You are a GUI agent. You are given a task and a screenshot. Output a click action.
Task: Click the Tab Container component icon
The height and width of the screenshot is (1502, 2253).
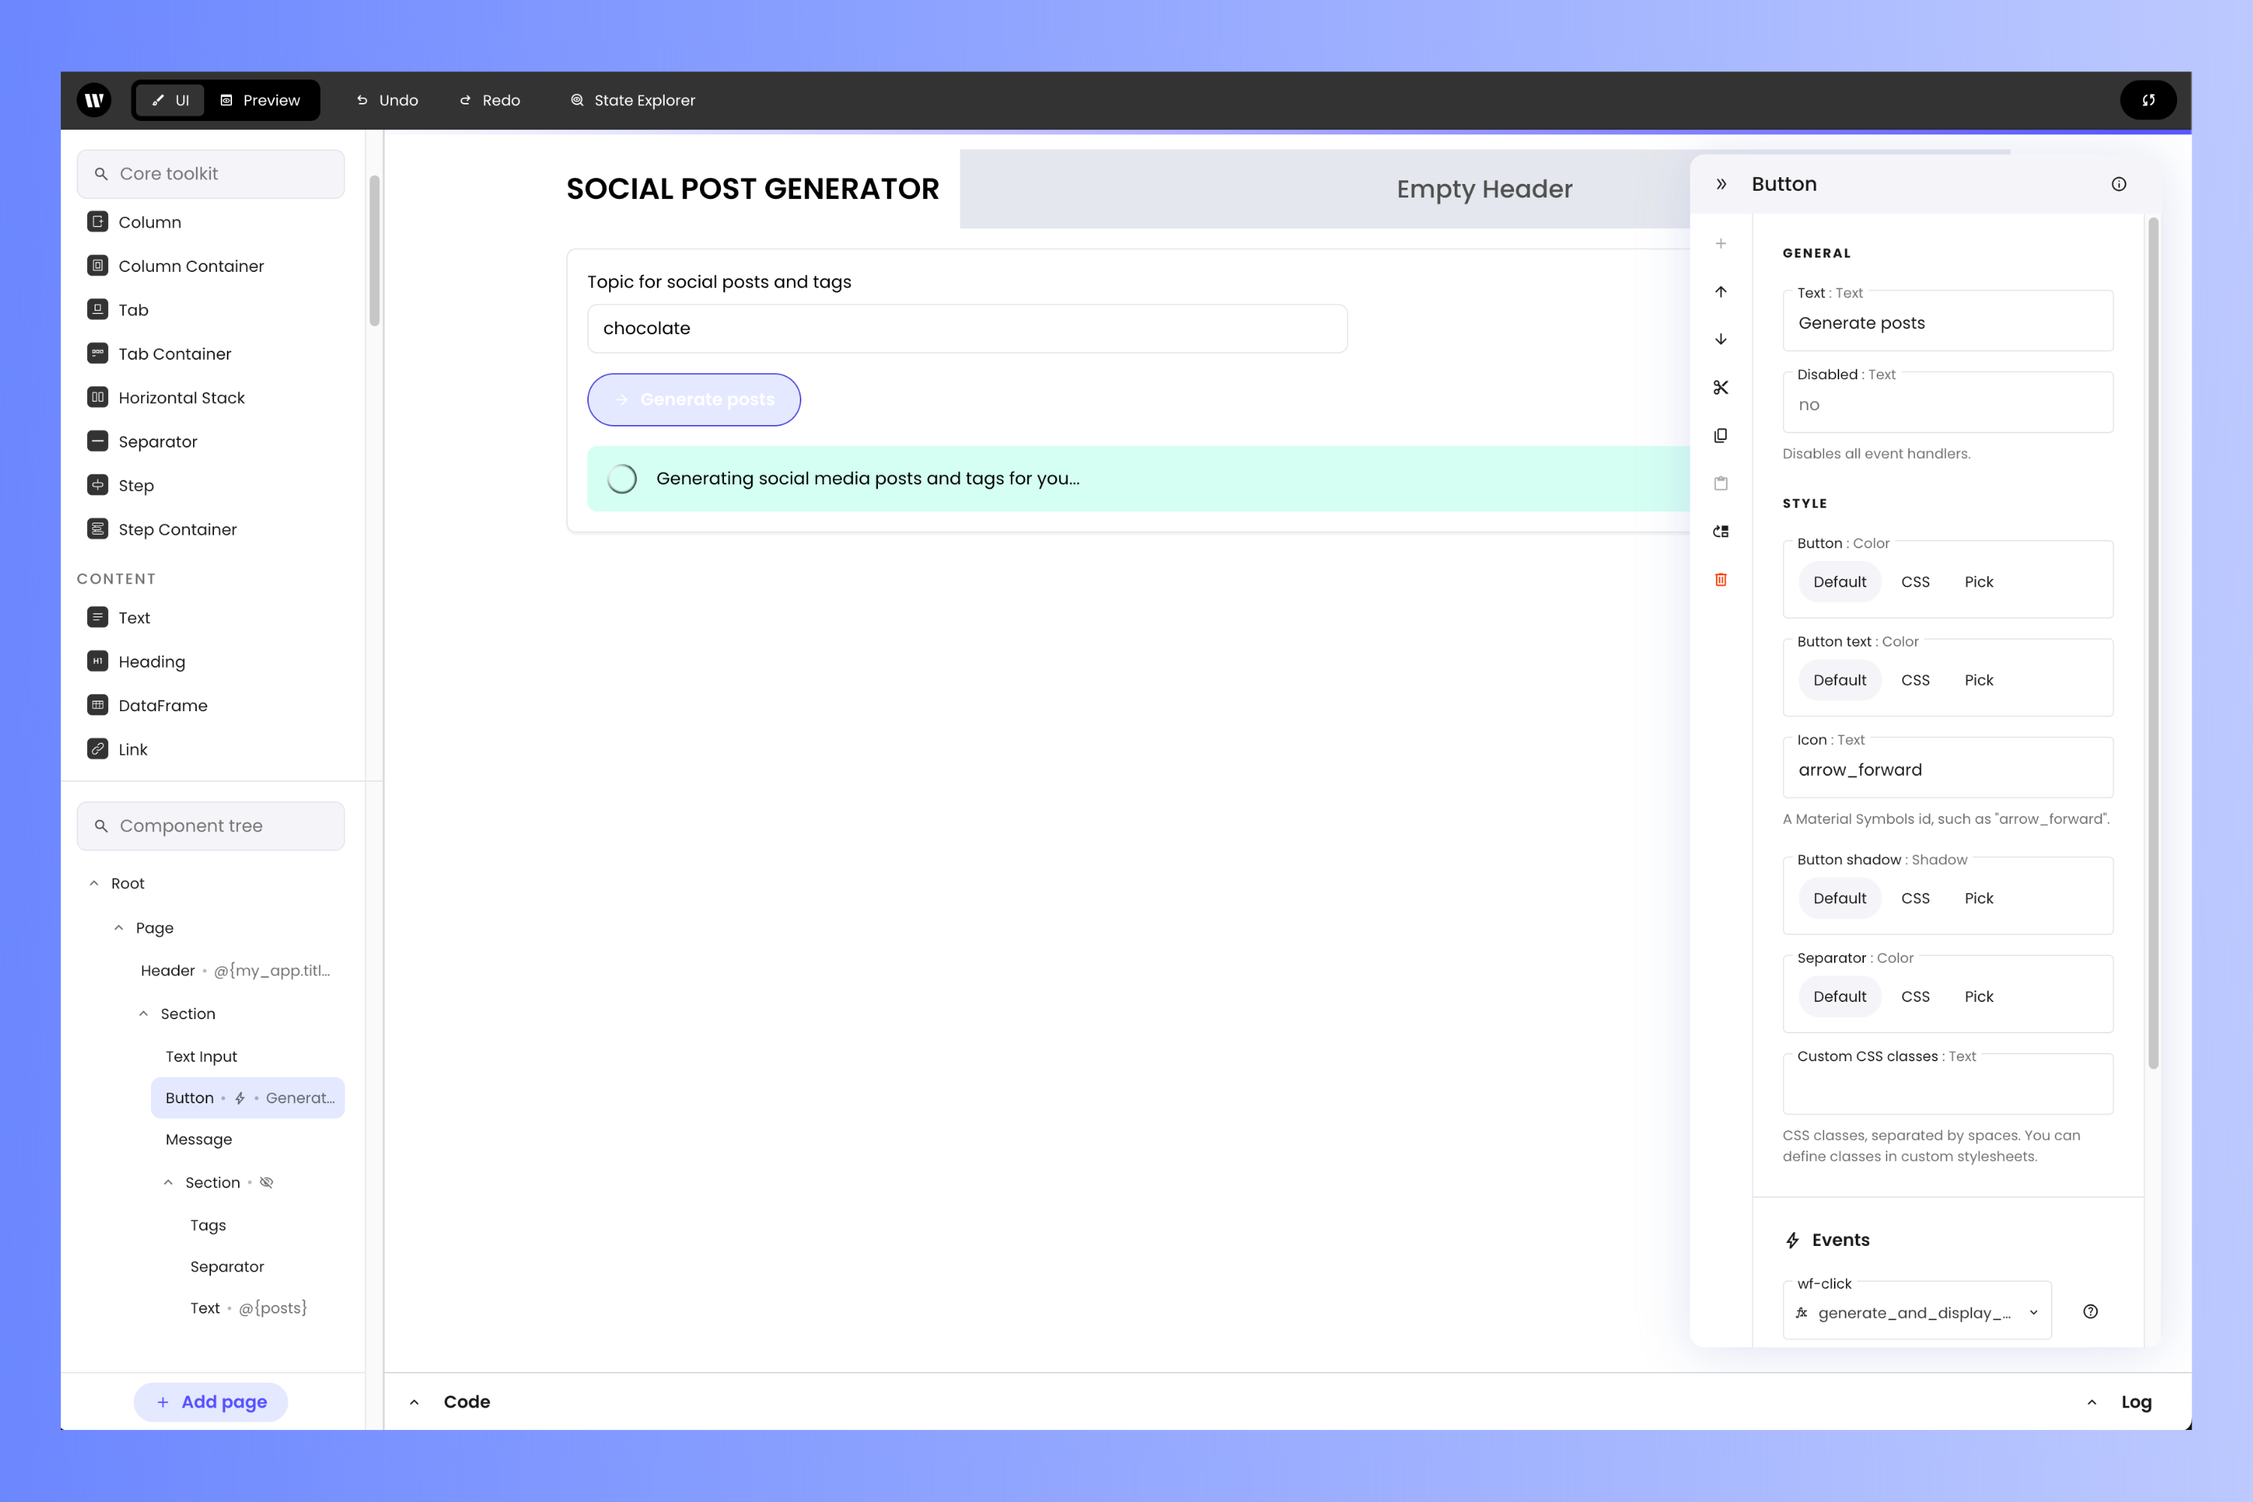(98, 354)
